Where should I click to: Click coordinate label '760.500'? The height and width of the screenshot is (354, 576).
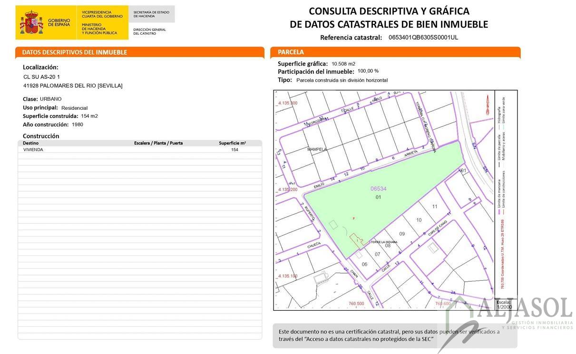coord(356,304)
